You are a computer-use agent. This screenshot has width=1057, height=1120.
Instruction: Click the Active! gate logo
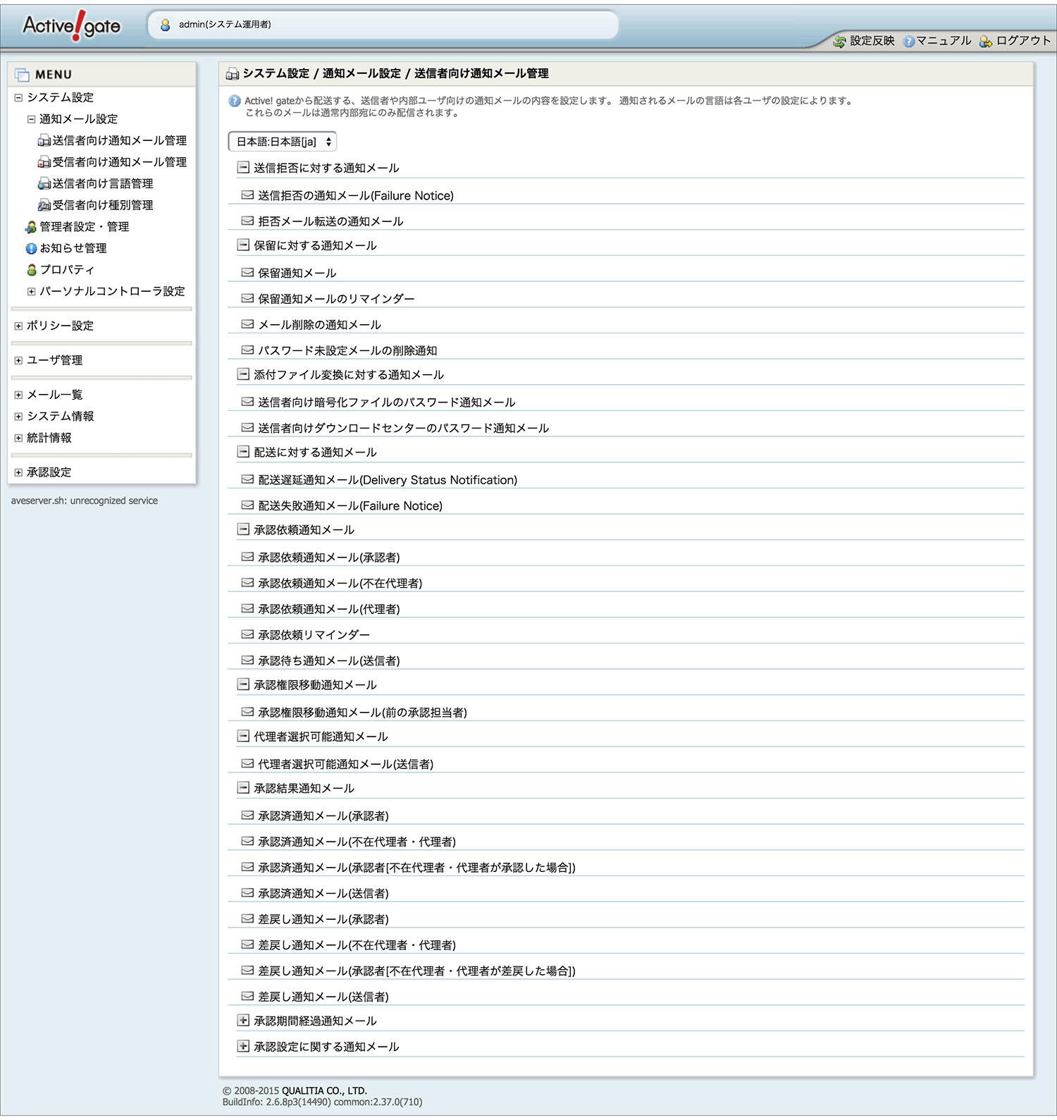tap(71, 26)
